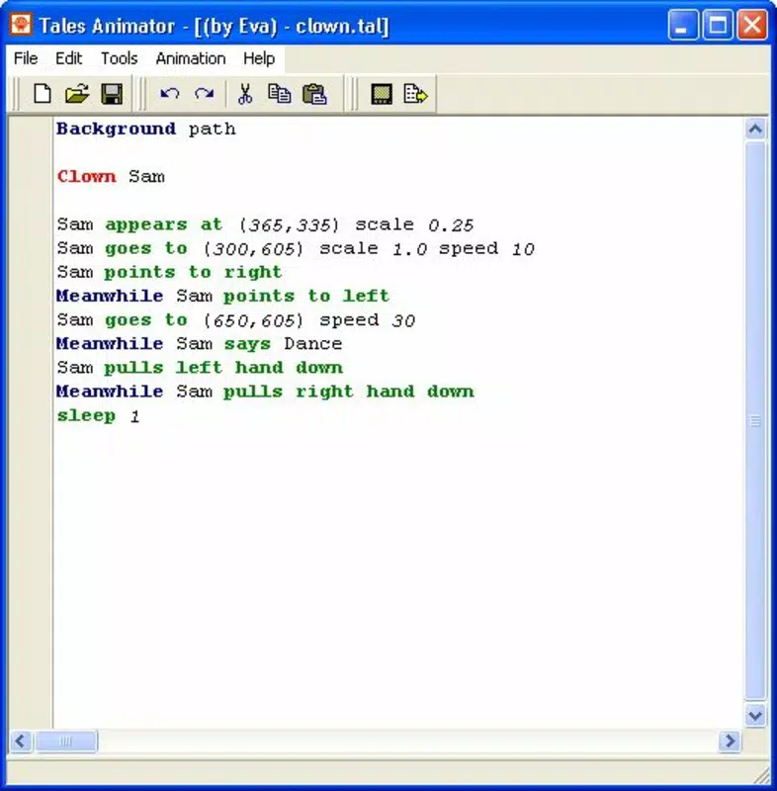Undo the last edit
This screenshot has width=777, height=791.
tap(169, 94)
